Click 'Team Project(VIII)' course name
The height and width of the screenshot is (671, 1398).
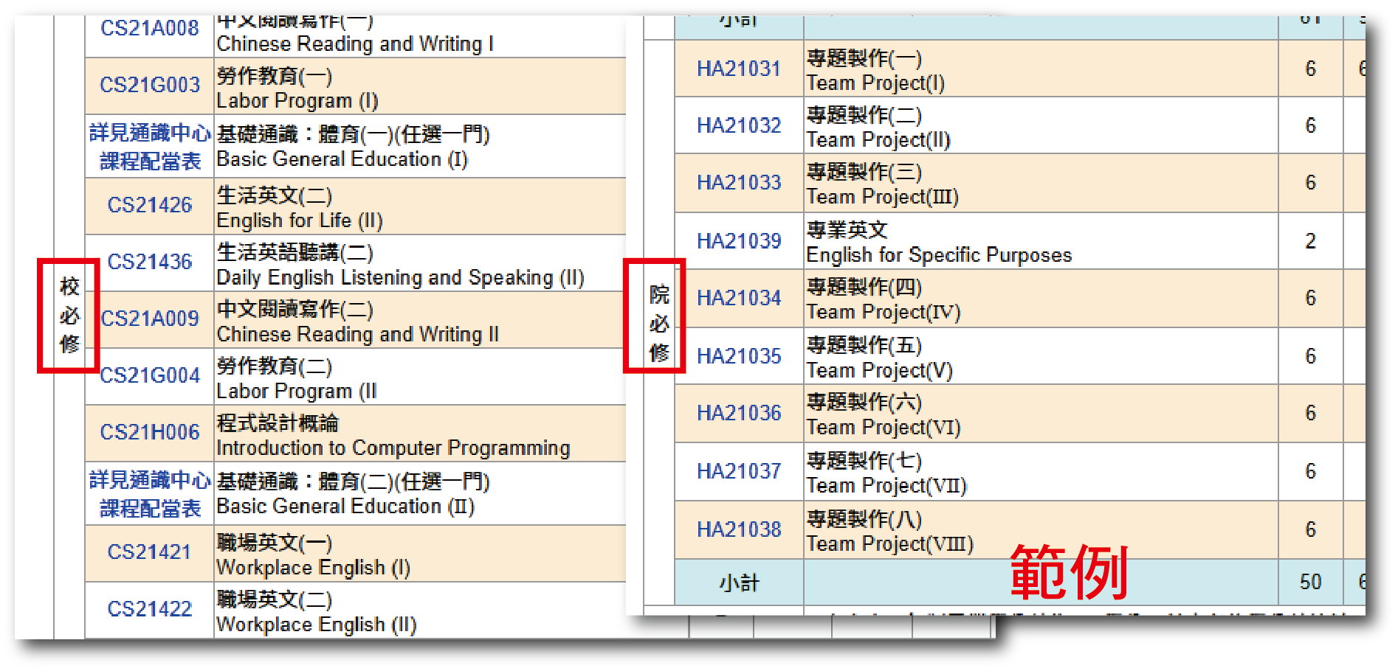pos(890,544)
